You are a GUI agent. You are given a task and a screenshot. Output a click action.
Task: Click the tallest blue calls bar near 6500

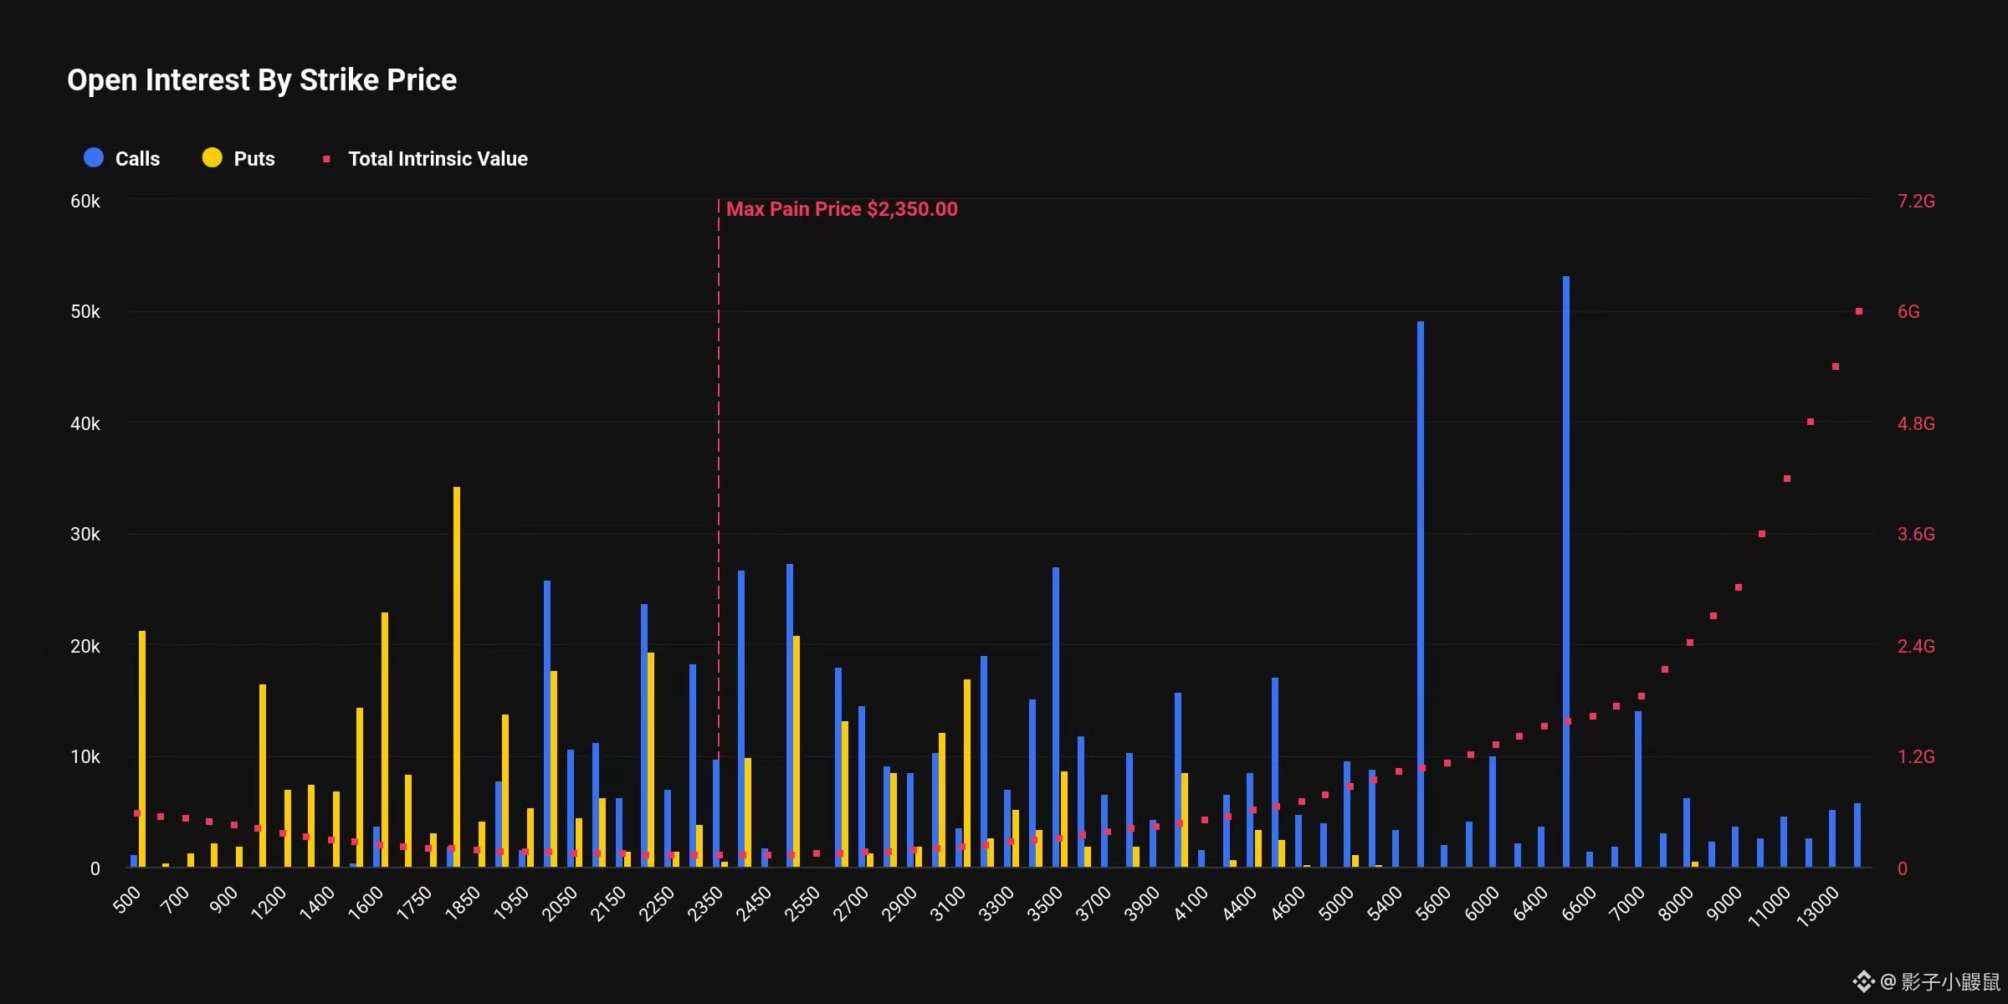(x=1565, y=569)
